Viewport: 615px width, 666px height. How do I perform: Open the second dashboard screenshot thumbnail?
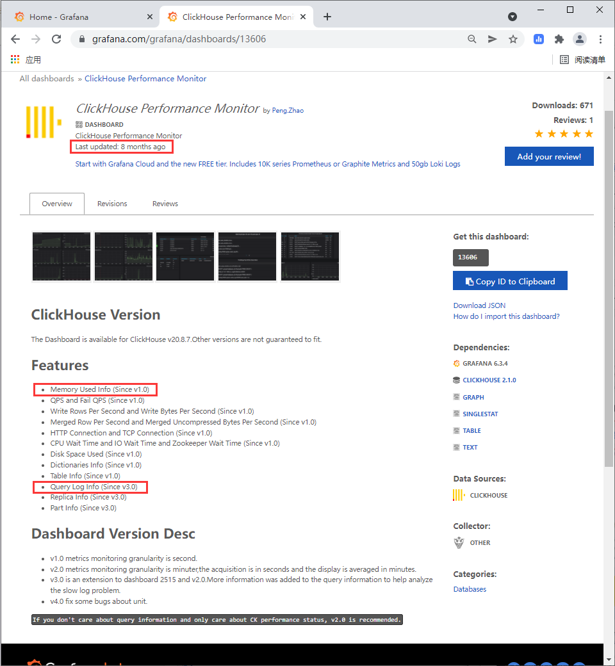(x=124, y=257)
